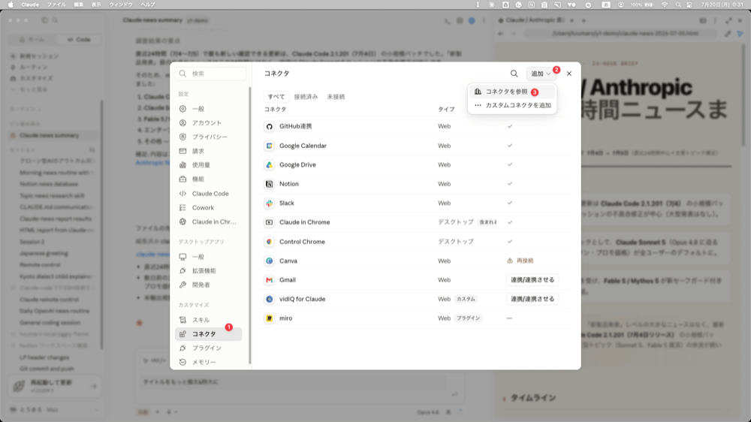Screen dimensions: 751x422
Task: Open Cowork settings section
Action: [x=208, y=207]
